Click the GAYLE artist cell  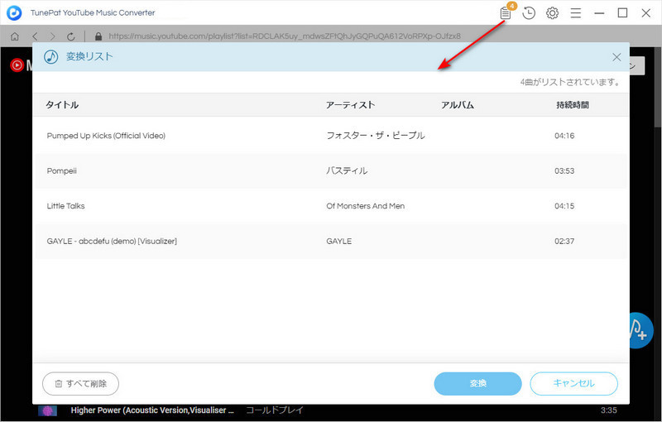coord(339,241)
